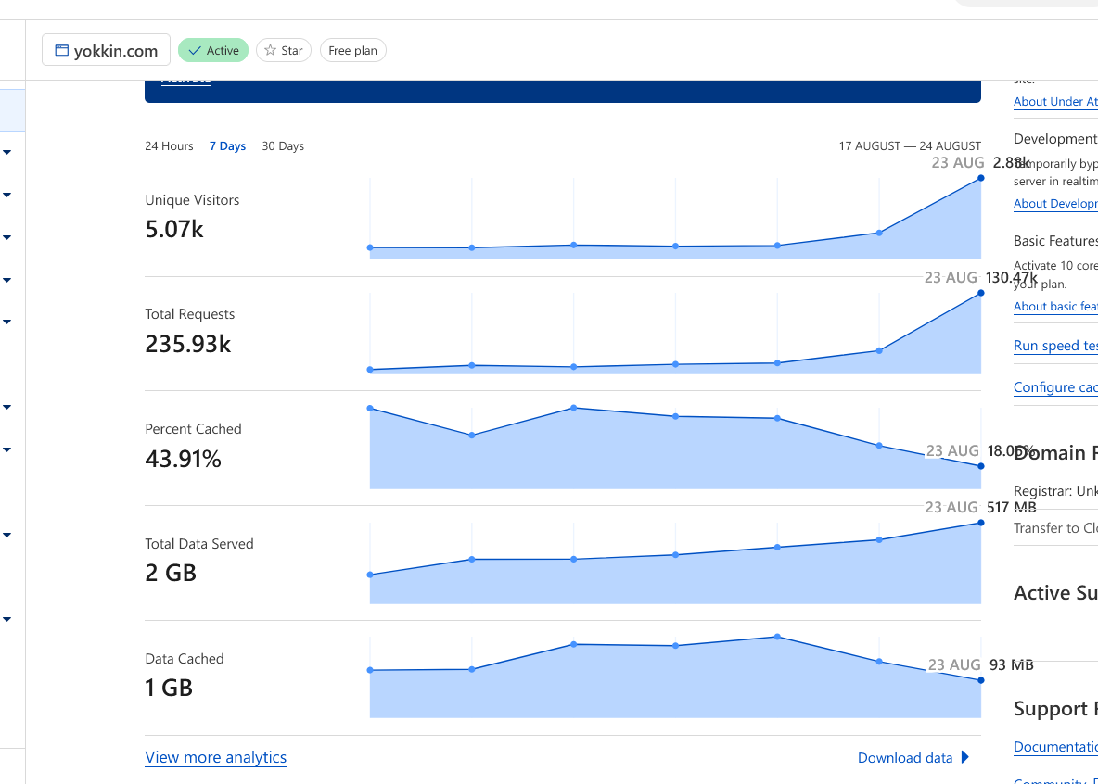1098x784 pixels.
Task: Click the site window icon beside yokkin.com
Action: tap(62, 51)
